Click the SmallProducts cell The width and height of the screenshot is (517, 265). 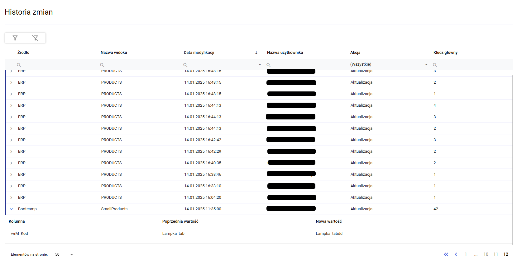[x=114, y=209]
